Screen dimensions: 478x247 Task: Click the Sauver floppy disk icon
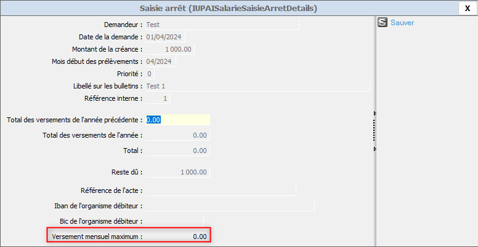pyautogui.click(x=383, y=23)
